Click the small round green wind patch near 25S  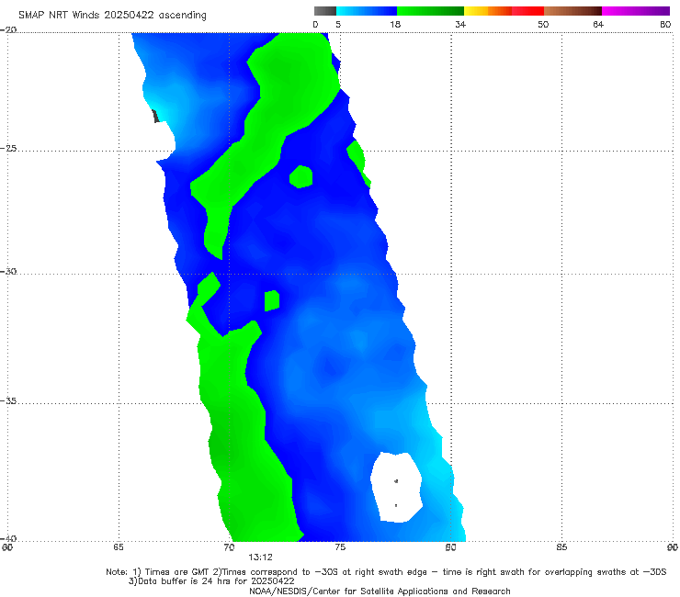click(x=301, y=176)
